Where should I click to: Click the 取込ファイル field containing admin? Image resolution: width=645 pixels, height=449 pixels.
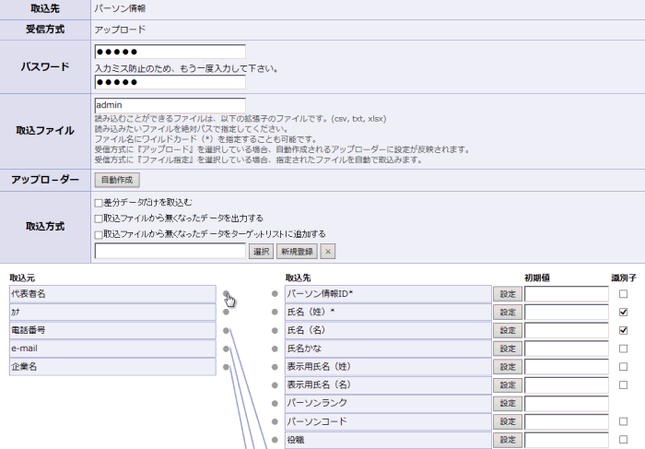pos(170,105)
